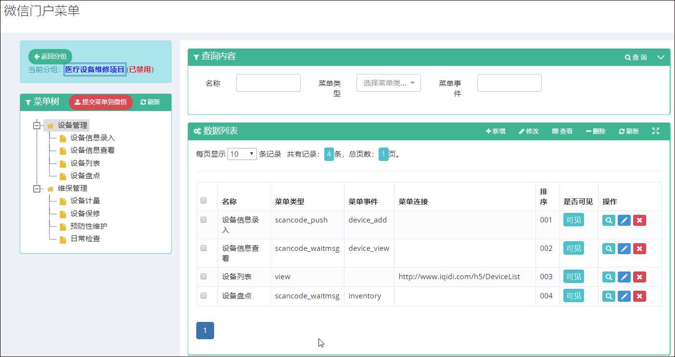This screenshot has width=675, height=357.
Task: Collapse the 查询内容 panel with chevron
Action: pos(661,57)
